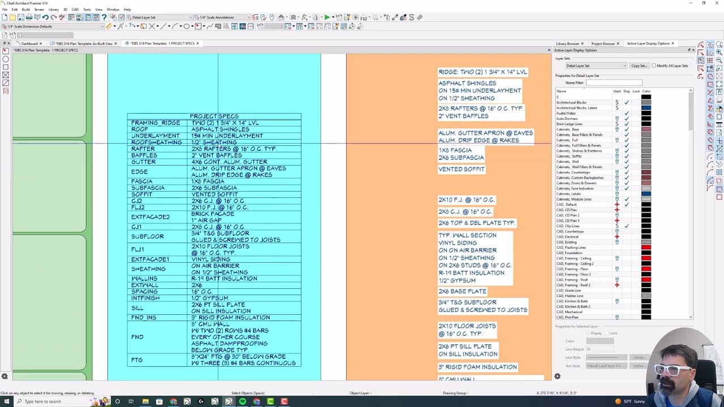This screenshot has width=724, height=407.
Task: Open the 1/4" Scale Dimension Defaults dropdown
Action: (53, 27)
